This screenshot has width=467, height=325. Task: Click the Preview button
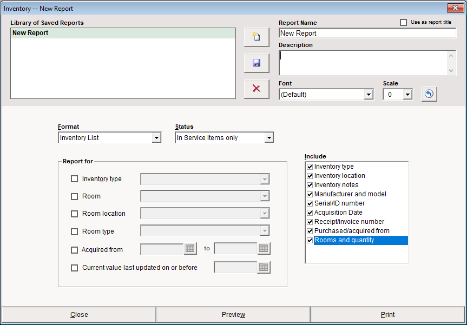tap(233, 315)
